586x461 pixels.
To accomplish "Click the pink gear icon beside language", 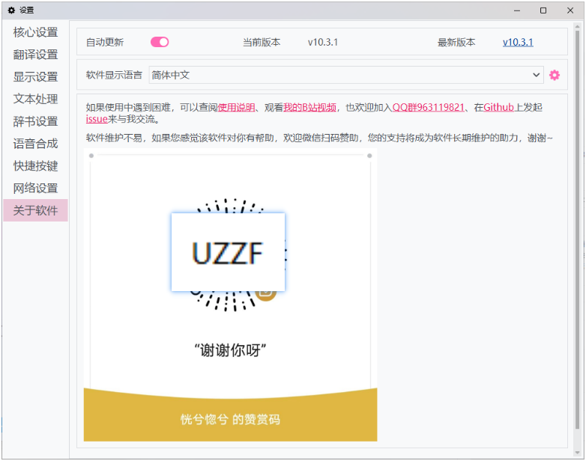I will pyautogui.click(x=555, y=75).
